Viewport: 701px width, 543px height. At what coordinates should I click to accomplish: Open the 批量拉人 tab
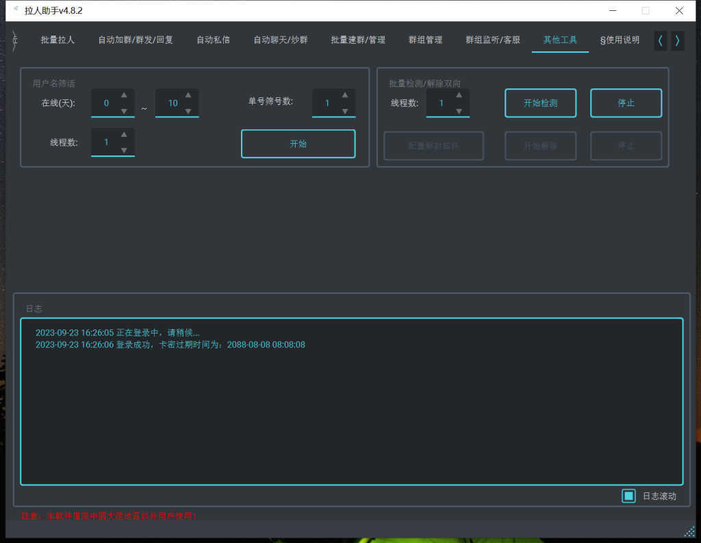click(58, 40)
